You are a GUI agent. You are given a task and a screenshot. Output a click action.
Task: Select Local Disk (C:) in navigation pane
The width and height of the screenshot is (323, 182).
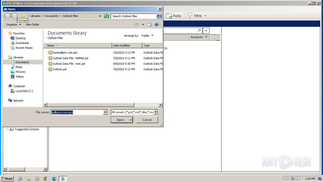22,91
